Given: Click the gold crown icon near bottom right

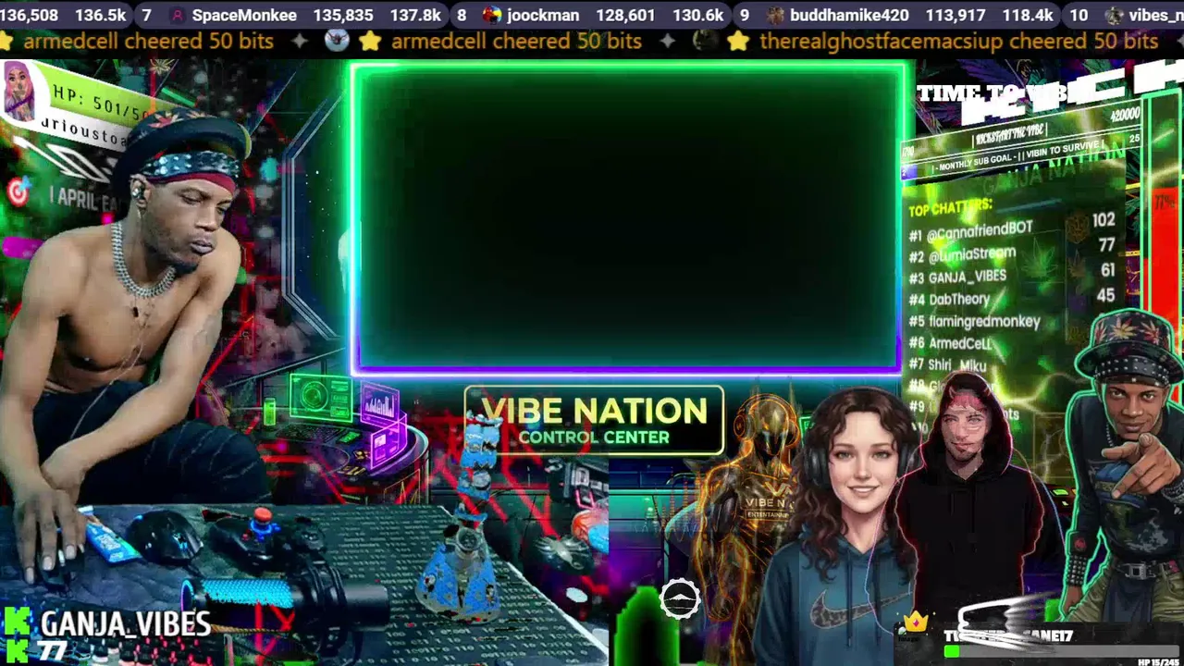Looking at the screenshot, I should [916, 621].
